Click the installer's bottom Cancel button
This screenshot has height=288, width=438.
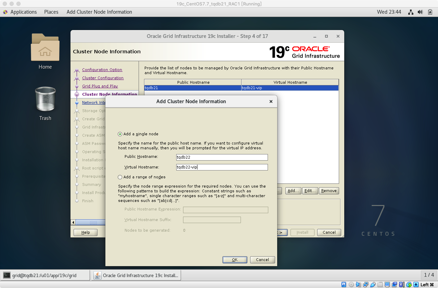(329, 232)
